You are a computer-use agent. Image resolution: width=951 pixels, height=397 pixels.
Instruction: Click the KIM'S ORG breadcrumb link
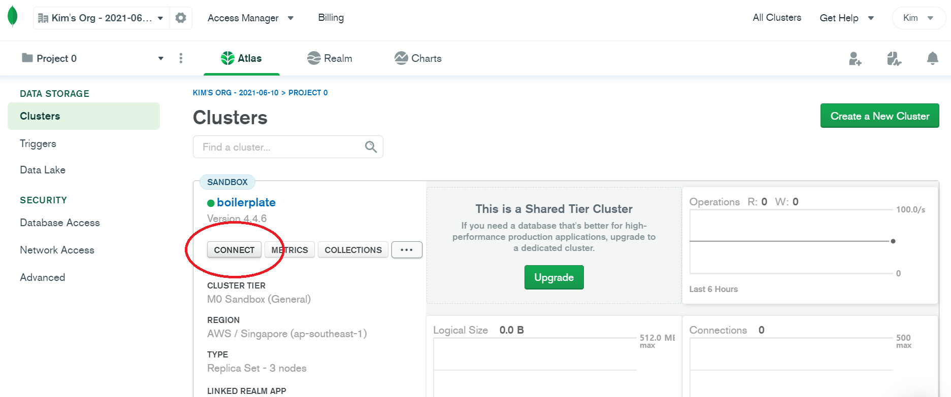point(236,93)
